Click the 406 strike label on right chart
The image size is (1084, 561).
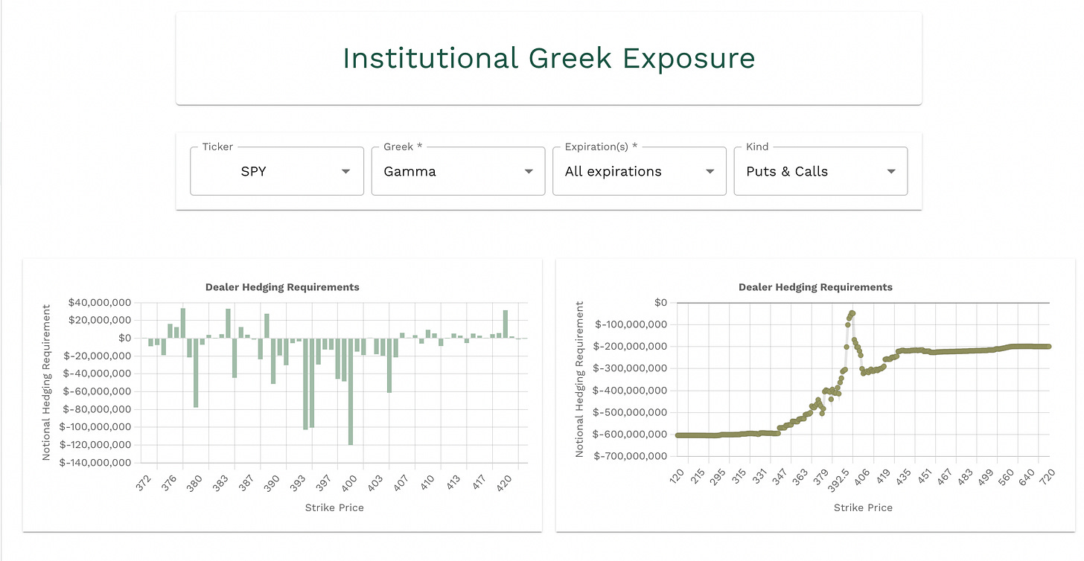click(x=863, y=477)
